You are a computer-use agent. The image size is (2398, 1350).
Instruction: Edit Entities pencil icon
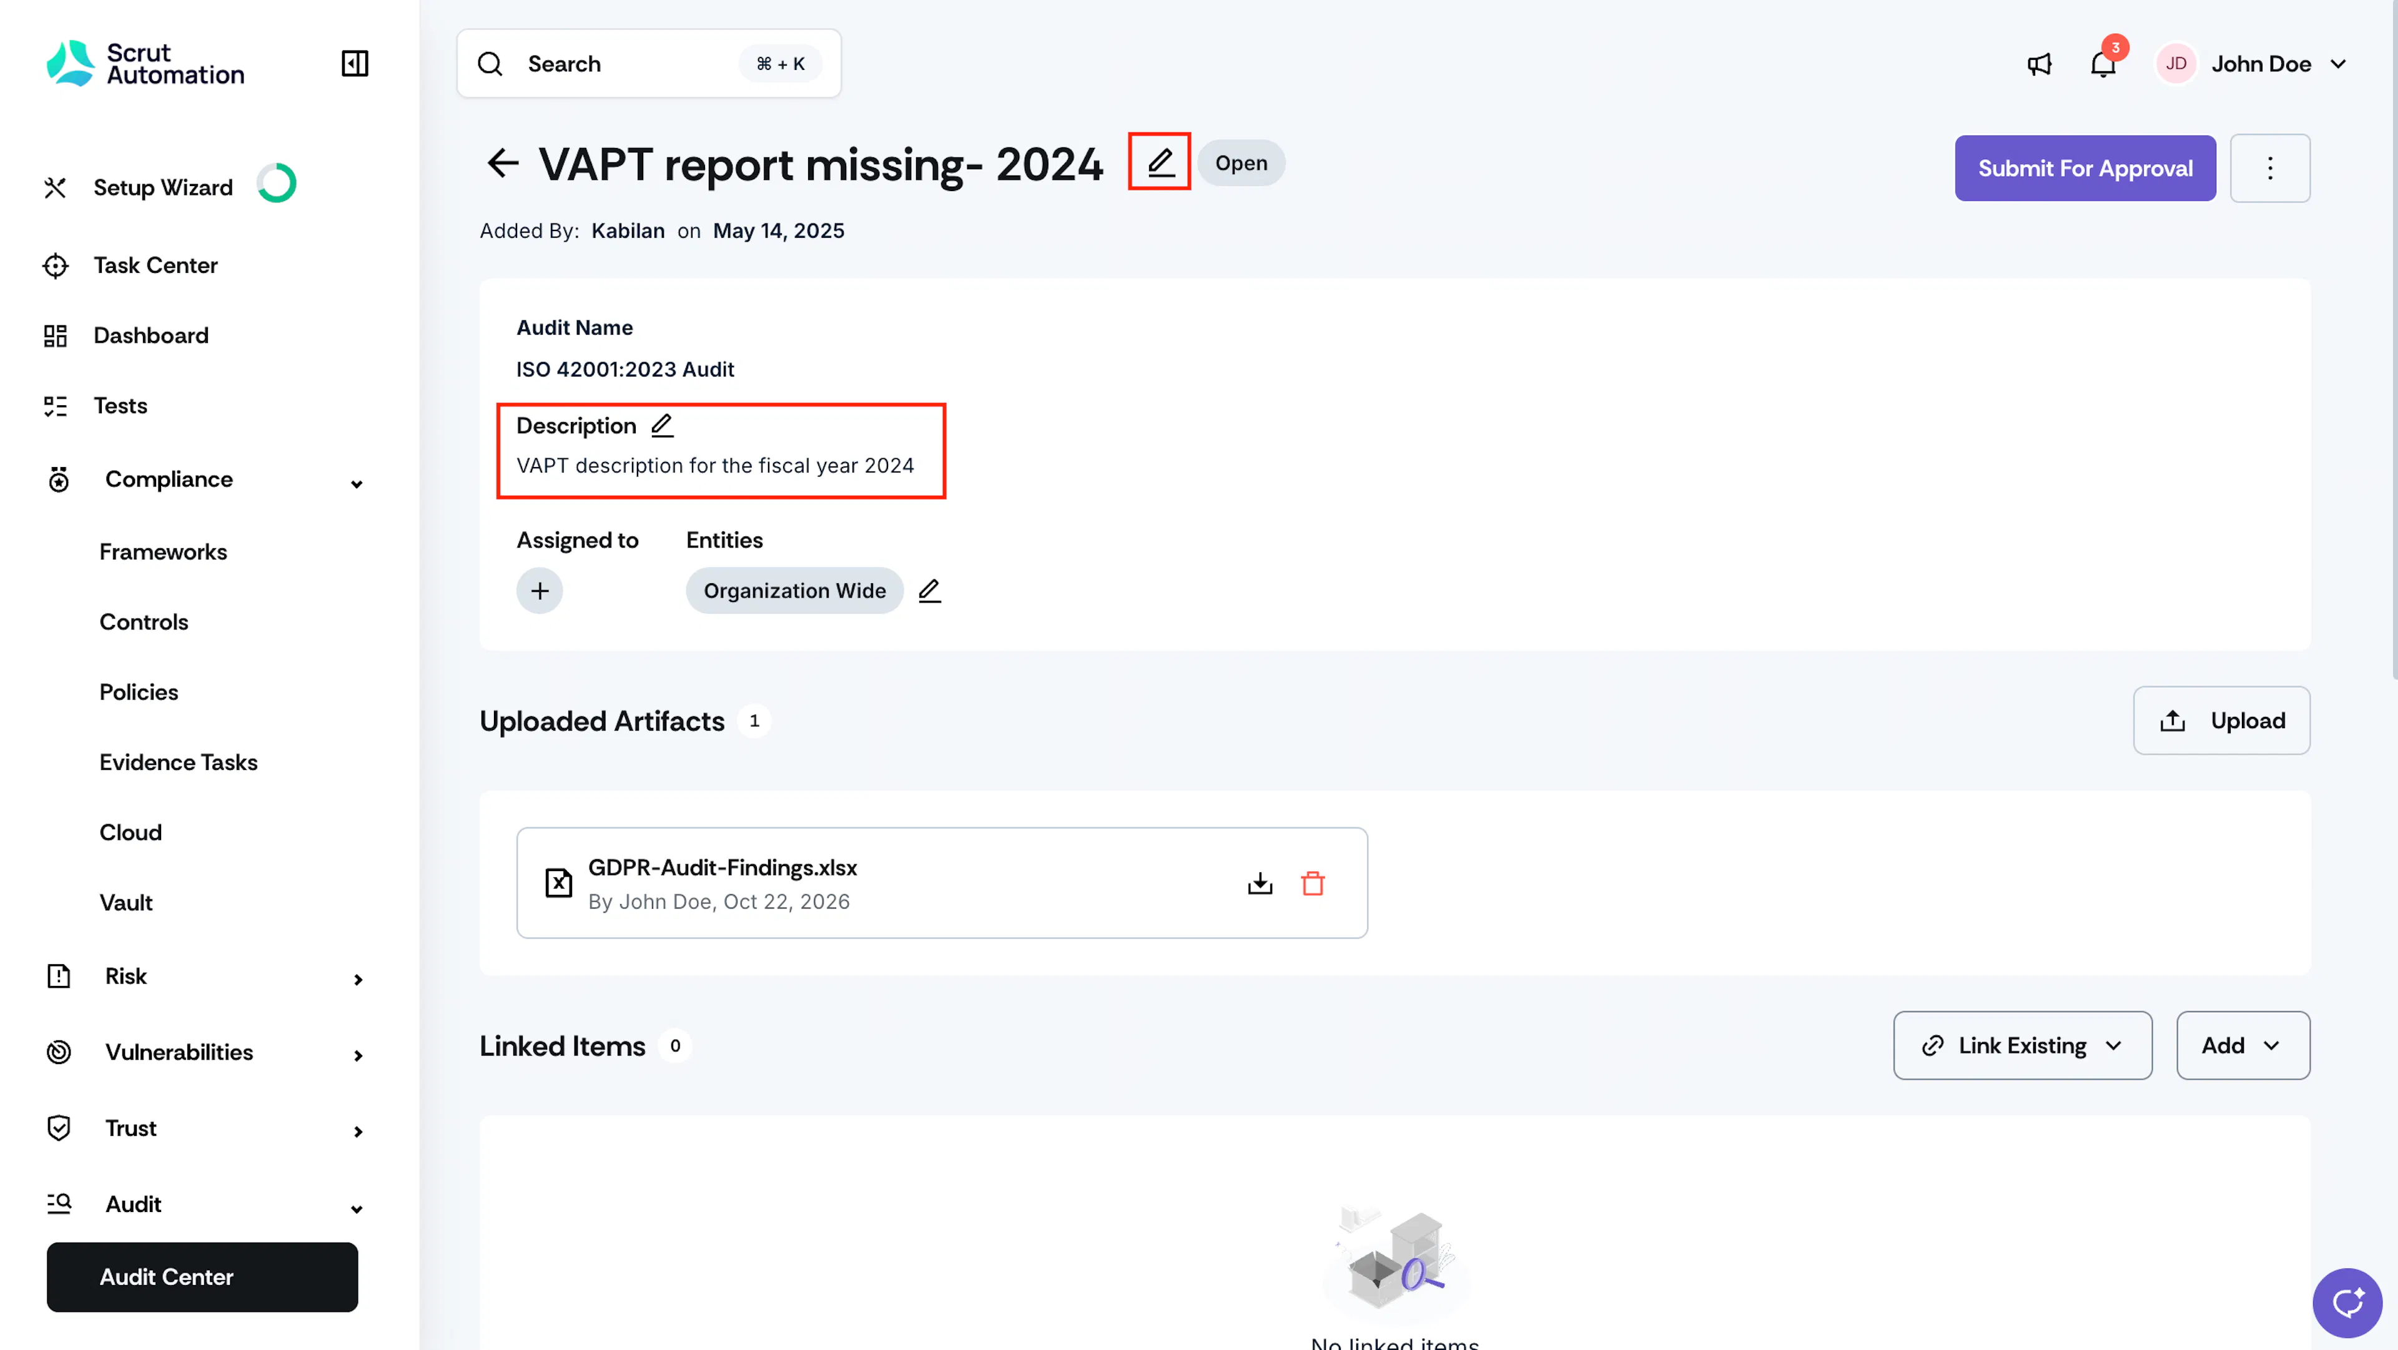(929, 590)
